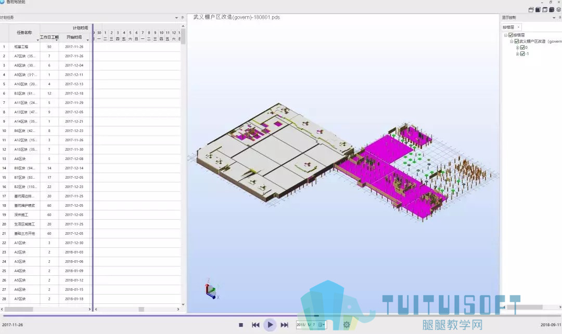Stop the simulation playback
The width and height of the screenshot is (562, 334).
[x=241, y=325]
